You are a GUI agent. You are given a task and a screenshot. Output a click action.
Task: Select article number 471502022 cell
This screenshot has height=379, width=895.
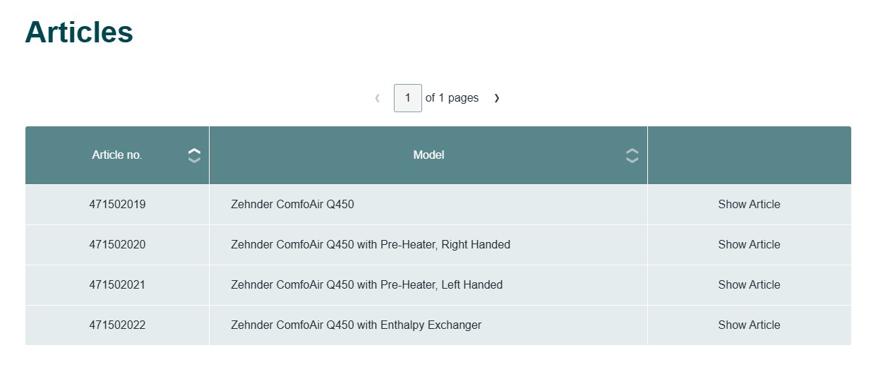click(117, 325)
